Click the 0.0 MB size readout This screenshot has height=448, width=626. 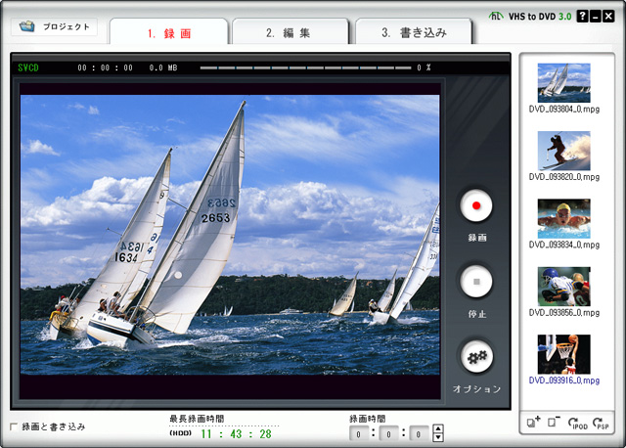[163, 67]
